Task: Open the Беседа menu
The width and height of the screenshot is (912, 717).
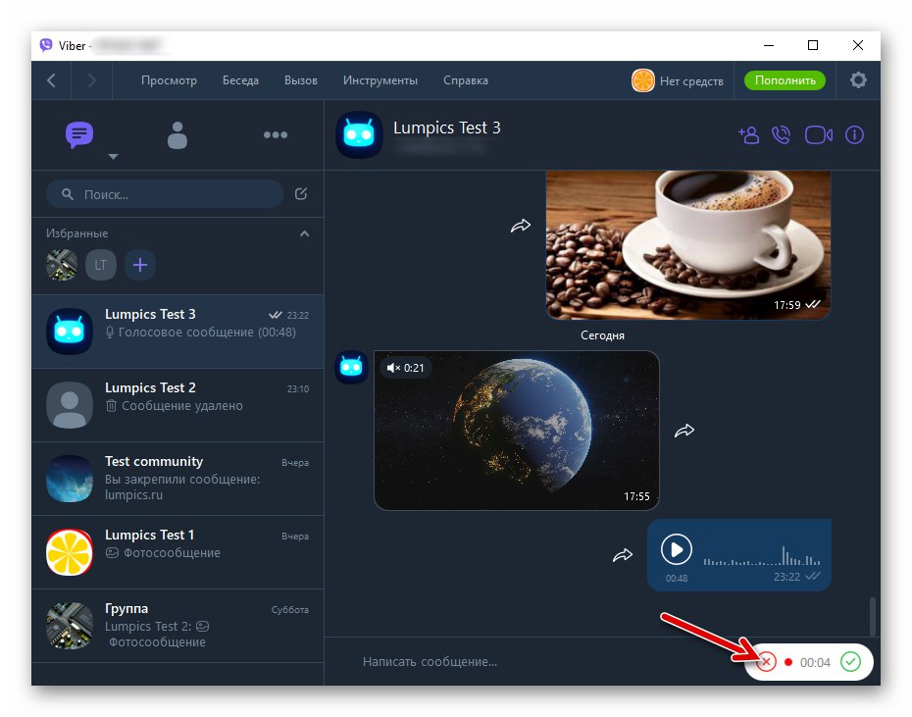Action: (x=240, y=80)
